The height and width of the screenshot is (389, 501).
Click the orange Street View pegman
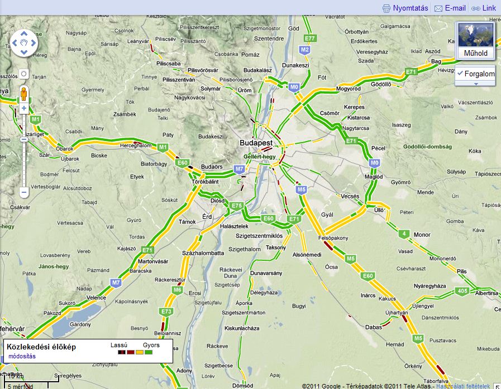24,92
